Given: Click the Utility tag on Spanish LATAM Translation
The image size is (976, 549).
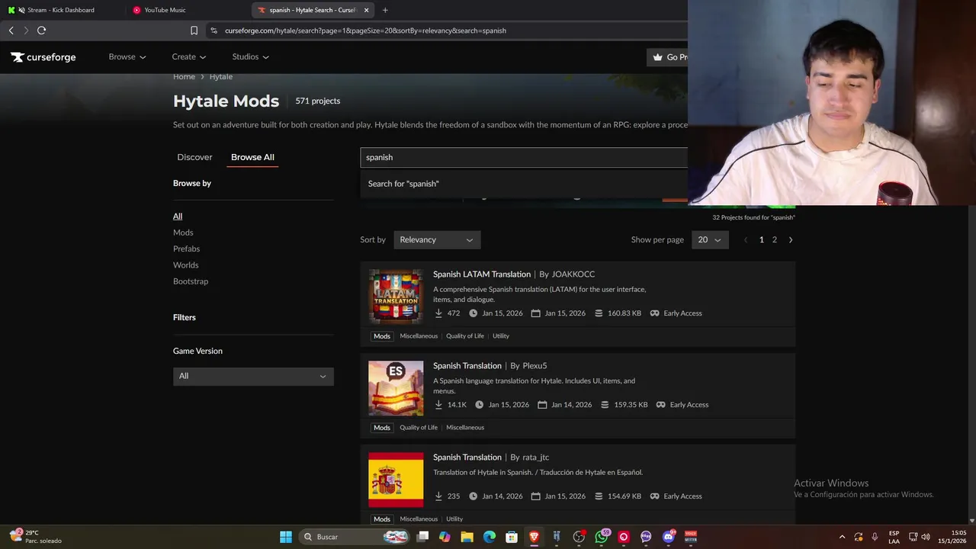Looking at the screenshot, I should 501,336.
